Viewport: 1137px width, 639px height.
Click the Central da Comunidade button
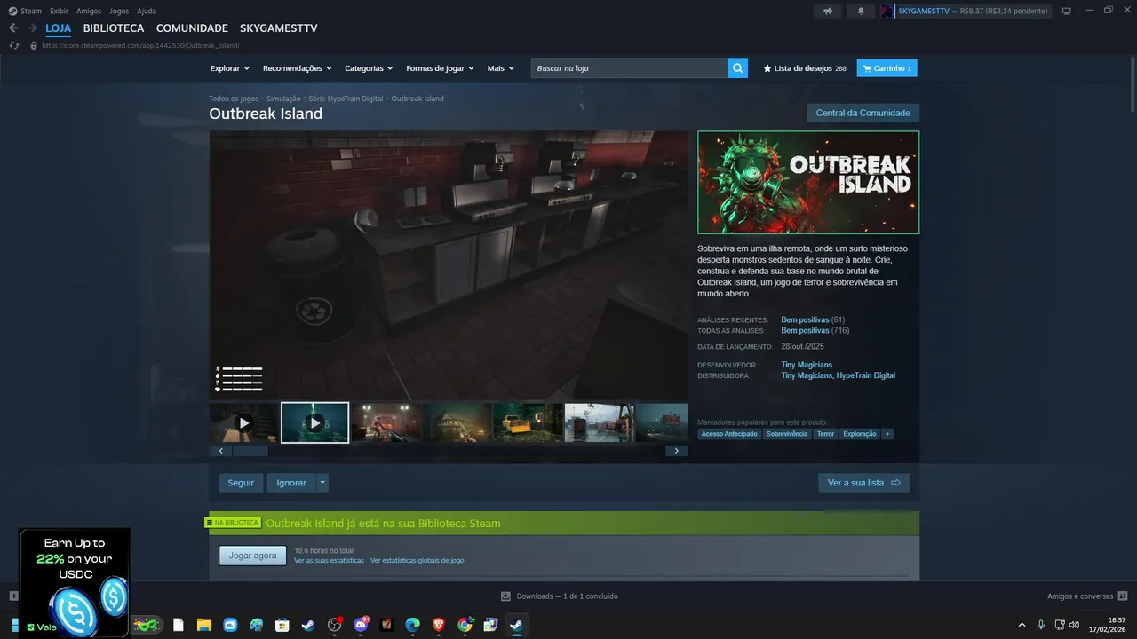point(863,113)
